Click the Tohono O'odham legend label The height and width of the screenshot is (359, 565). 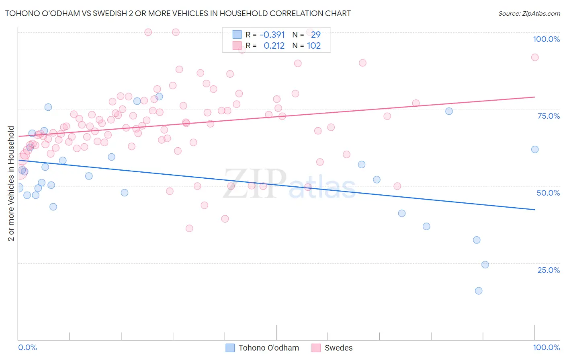(268, 348)
